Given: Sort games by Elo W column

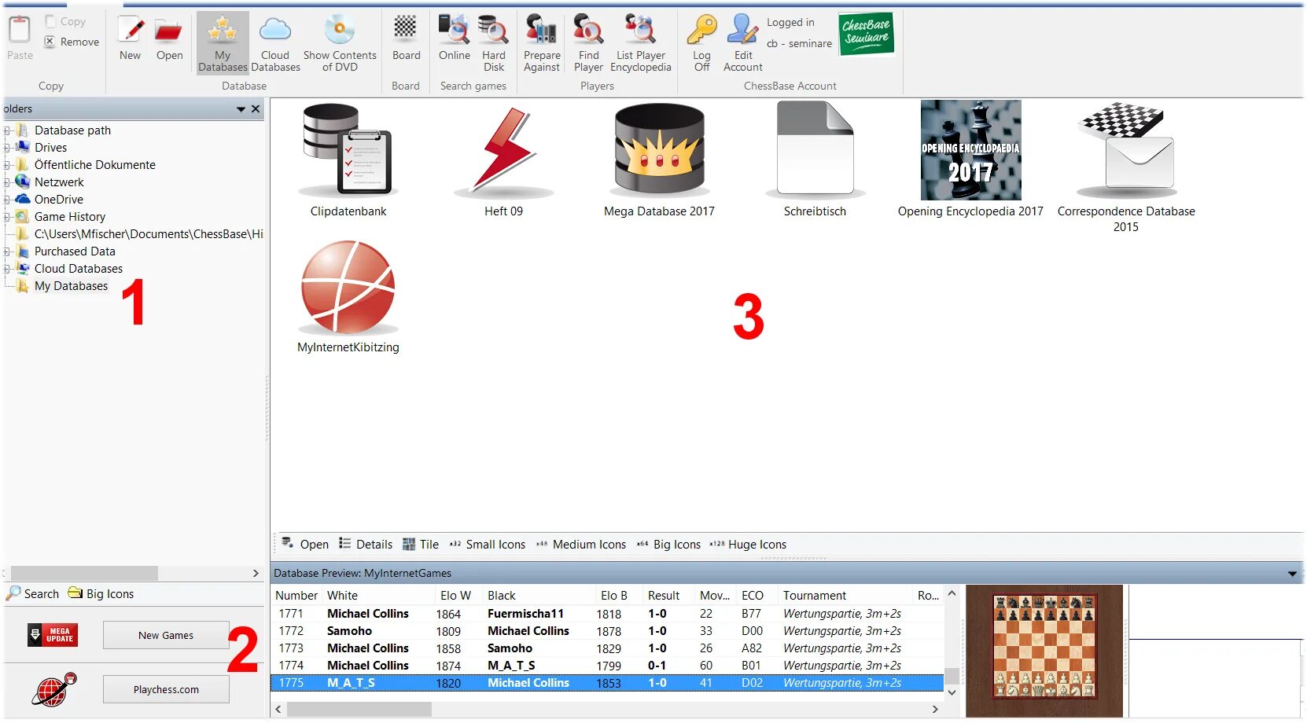Looking at the screenshot, I should 456,596.
